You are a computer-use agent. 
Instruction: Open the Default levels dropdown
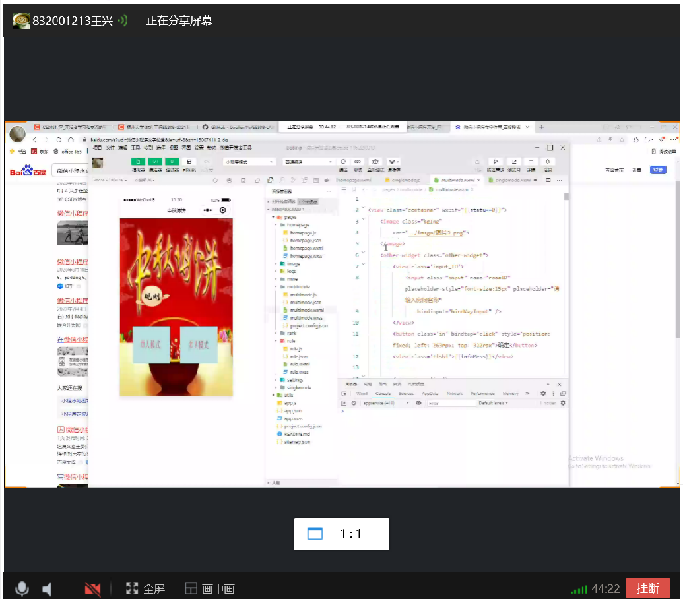[x=494, y=404]
